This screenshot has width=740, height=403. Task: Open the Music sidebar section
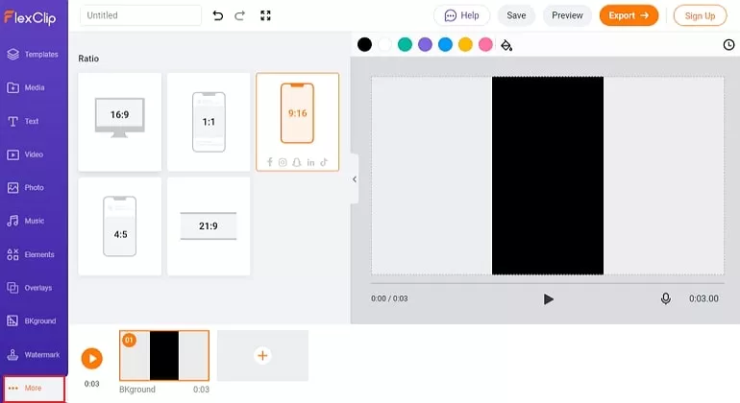26,221
